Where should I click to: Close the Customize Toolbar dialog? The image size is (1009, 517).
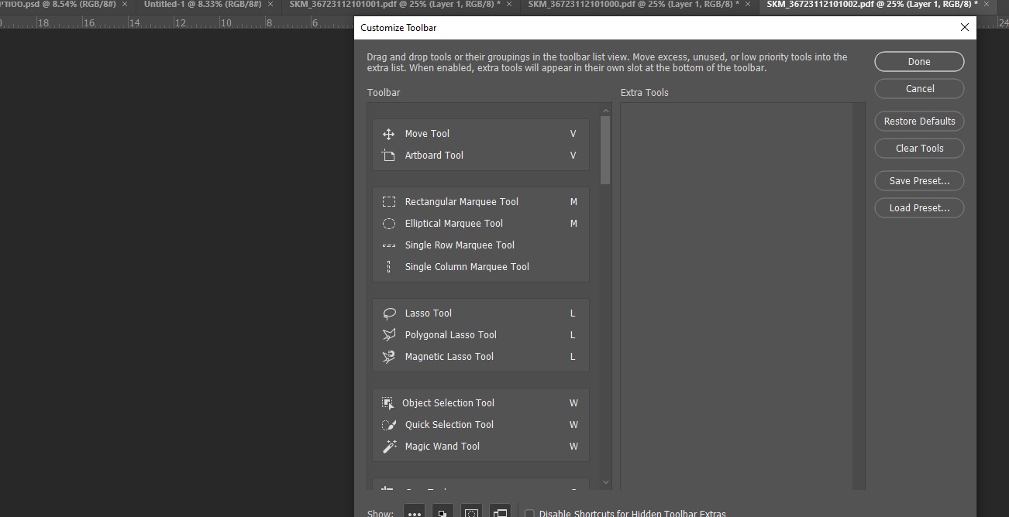point(965,27)
